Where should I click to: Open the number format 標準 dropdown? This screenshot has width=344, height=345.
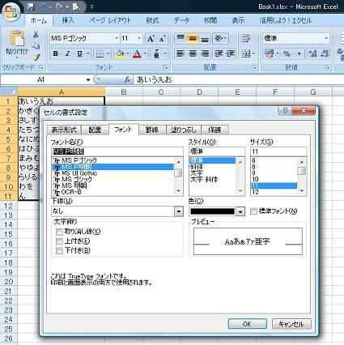click(326, 38)
